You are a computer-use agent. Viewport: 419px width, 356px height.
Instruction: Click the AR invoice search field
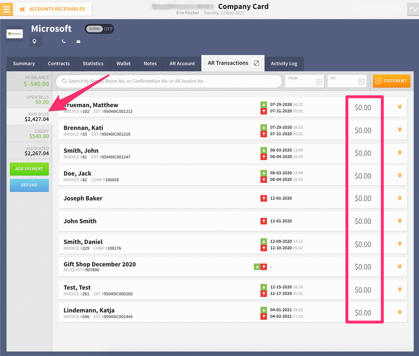169,81
